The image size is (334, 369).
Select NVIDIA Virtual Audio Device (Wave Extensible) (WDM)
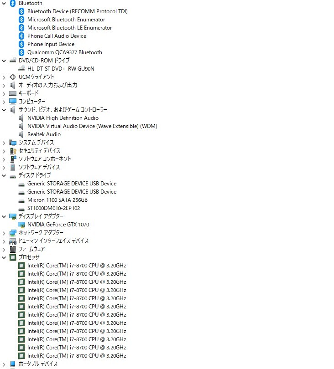[x=92, y=126]
